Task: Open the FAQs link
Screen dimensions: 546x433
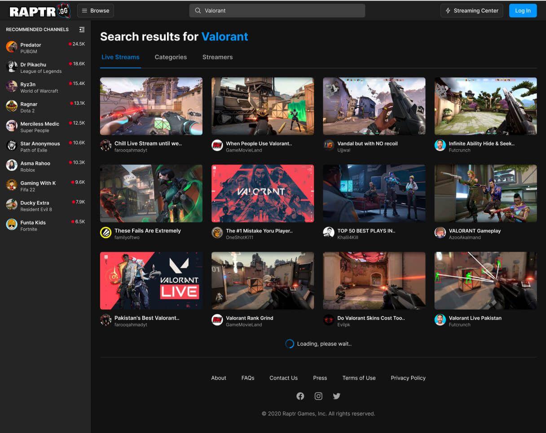Action: (248, 378)
